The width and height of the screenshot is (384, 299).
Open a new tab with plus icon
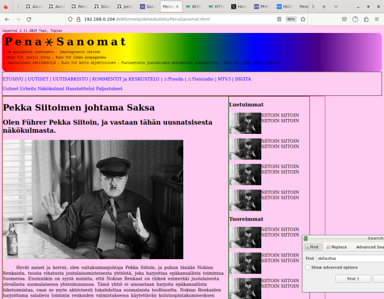point(322,6)
